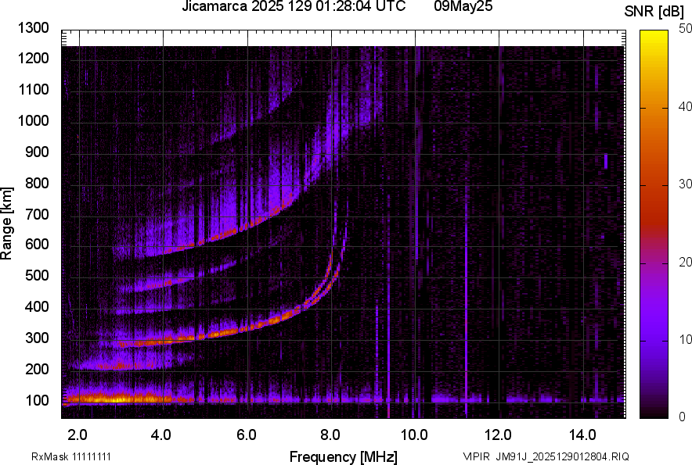Click the 'VIPIR JM91J_2025129012804.RIQ' filename text

546,456
